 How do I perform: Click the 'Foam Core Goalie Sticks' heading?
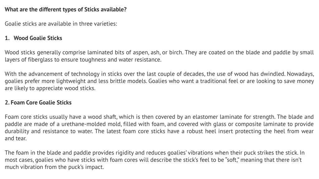coord(41,103)
